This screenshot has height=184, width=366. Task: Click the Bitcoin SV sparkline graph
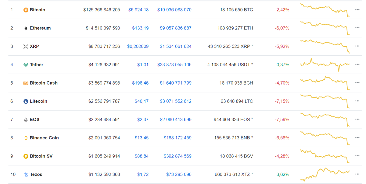[x=324, y=156]
